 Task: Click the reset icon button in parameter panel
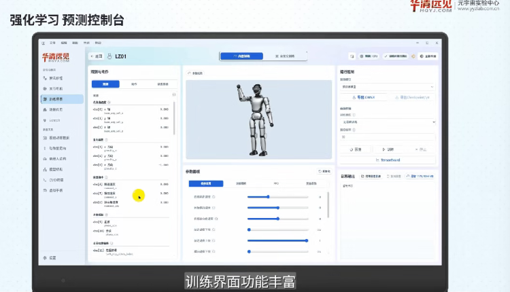coord(324,171)
